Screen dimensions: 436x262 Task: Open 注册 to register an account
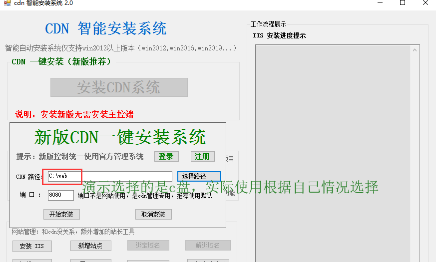point(202,156)
